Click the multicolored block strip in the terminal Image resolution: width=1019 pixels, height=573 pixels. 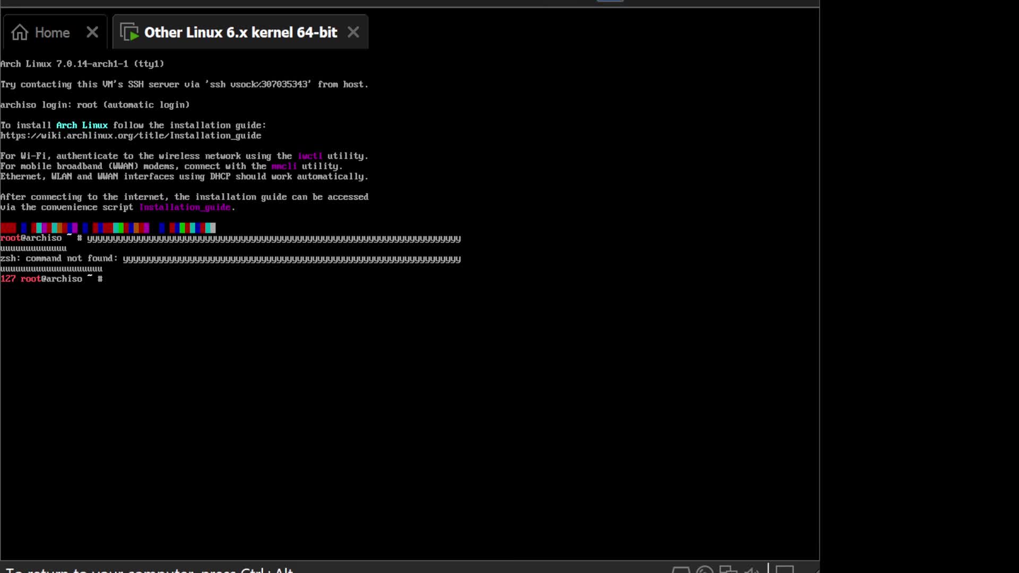pyautogui.click(x=108, y=228)
